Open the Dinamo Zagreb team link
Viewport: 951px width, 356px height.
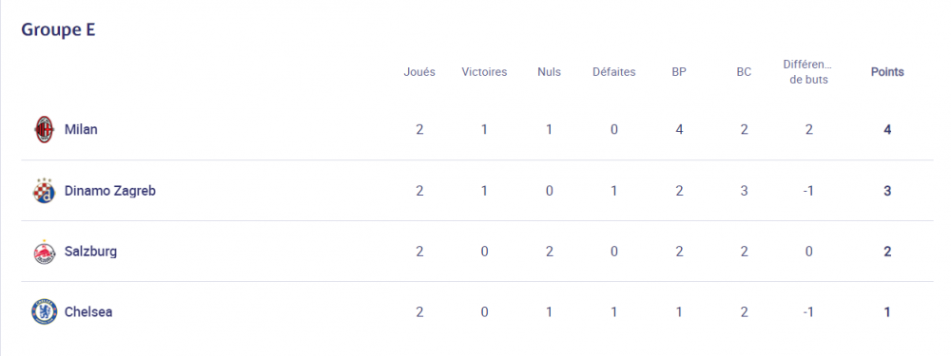[x=109, y=191]
